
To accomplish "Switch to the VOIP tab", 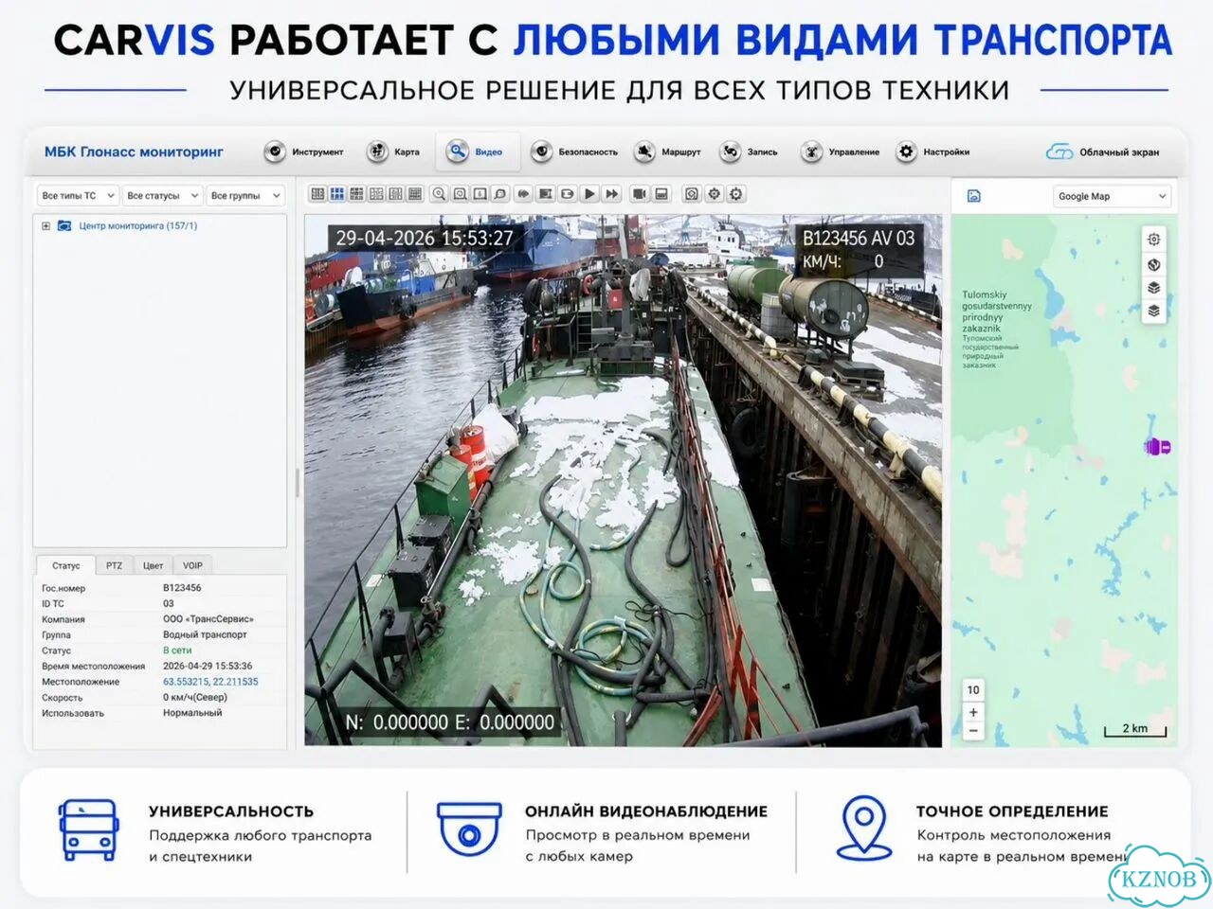I will click(x=192, y=565).
